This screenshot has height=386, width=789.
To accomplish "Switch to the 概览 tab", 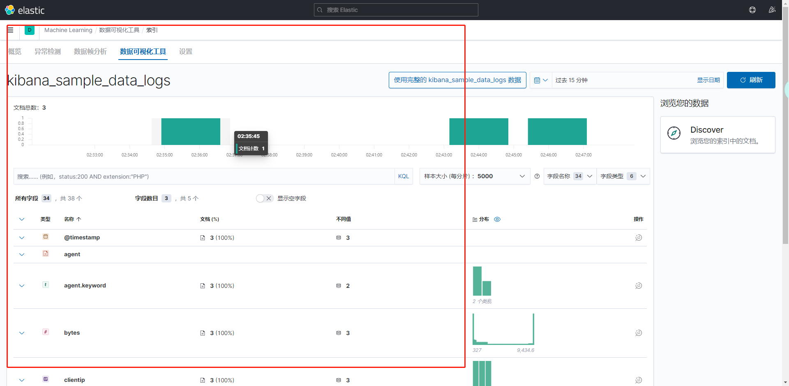I will [x=15, y=52].
